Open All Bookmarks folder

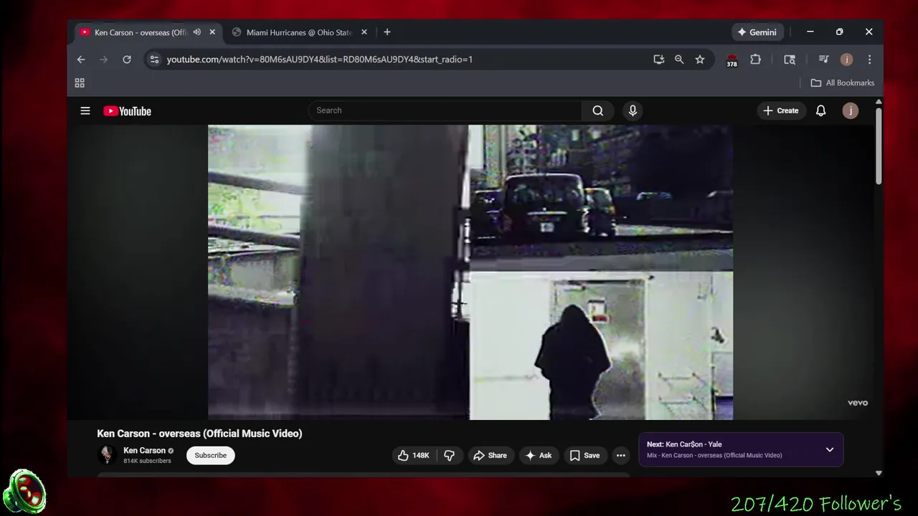[843, 83]
